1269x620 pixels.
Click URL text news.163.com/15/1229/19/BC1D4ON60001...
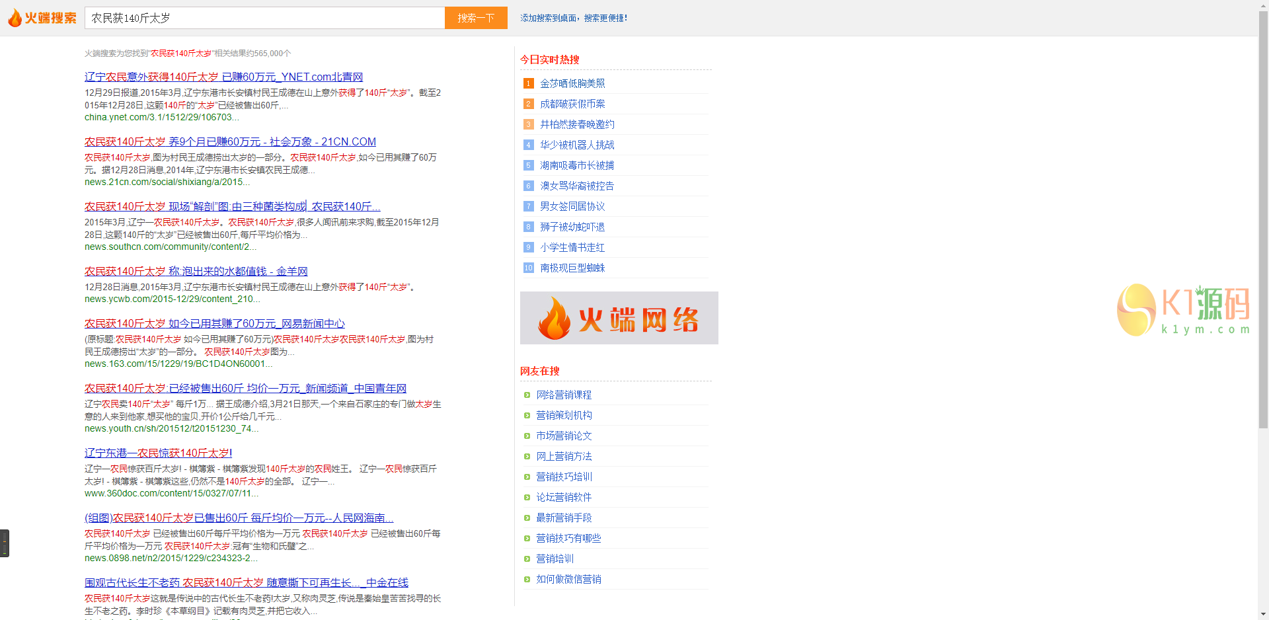click(178, 364)
